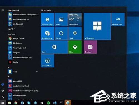The image size is (139, 105).
Task: Open the Outlook 2016 tile
Action: tap(118, 19)
